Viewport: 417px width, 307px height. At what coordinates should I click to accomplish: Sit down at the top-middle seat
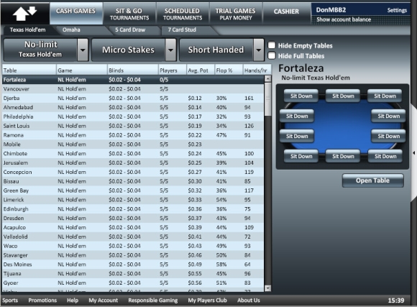click(343, 96)
